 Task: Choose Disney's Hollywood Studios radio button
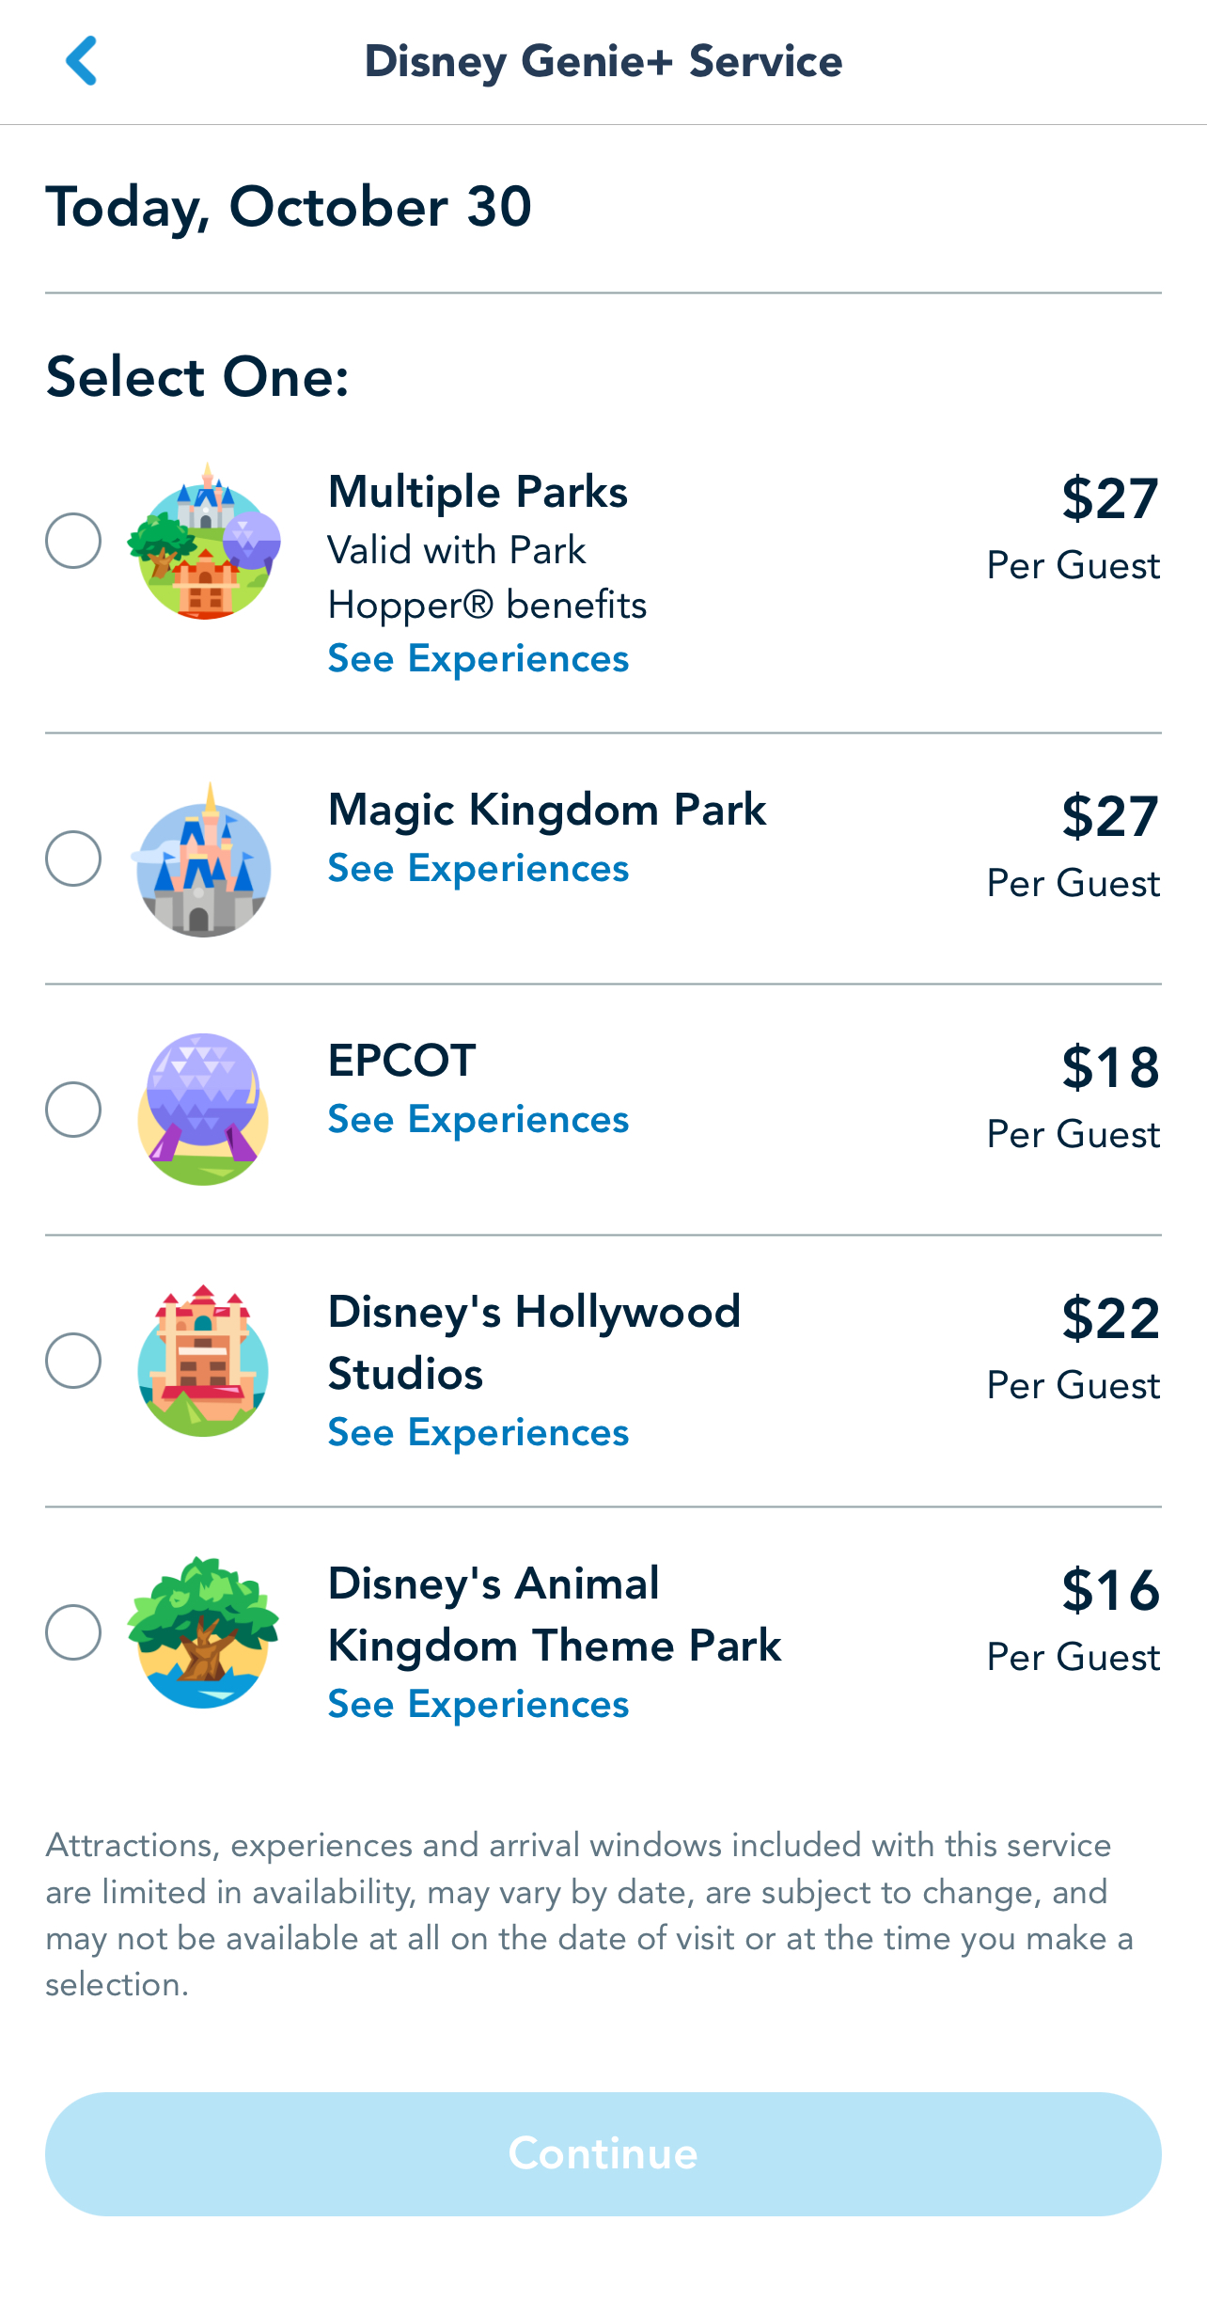tap(73, 1361)
